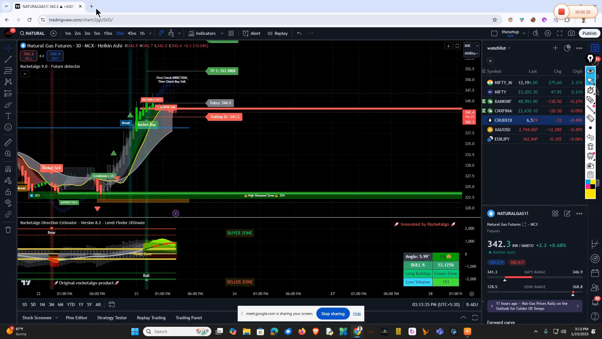Start Replay mode
Image resolution: width=602 pixels, height=339 pixels.
pyautogui.click(x=277, y=33)
